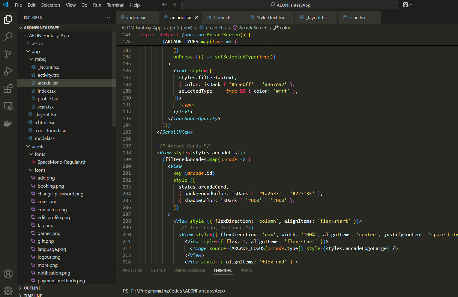Open the Search view icon
This screenshot has height=297, width=458.
[8, 37]
